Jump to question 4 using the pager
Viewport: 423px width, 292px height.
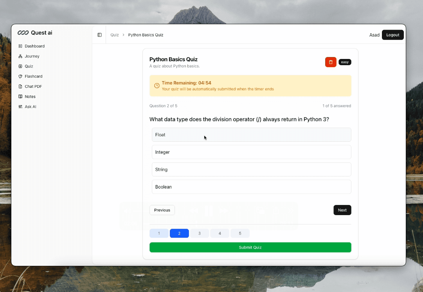[x=220, y=233]
